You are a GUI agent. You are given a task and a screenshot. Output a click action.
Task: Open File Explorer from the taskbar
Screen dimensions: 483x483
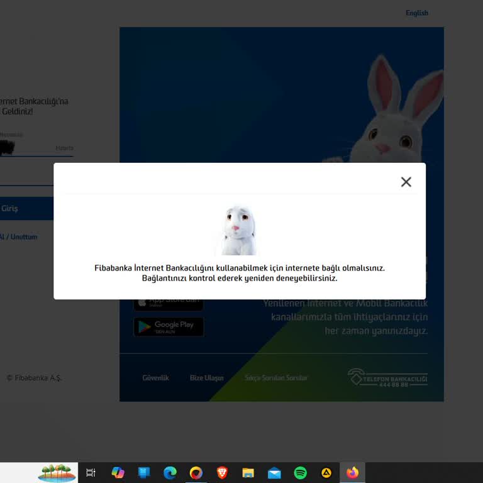(248, 472)
